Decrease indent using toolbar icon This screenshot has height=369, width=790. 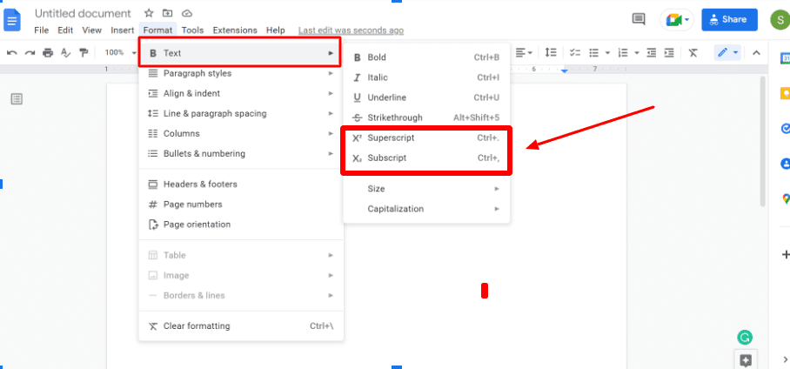click(x=652, y=52)
